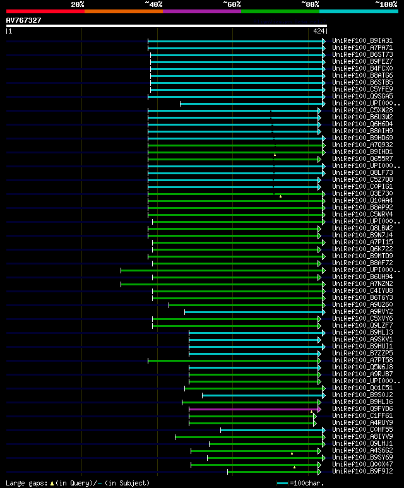Select the UniRef100_C5WRV4 label
This screenshot has width=404, height=488.
click(x=362, y=215)
